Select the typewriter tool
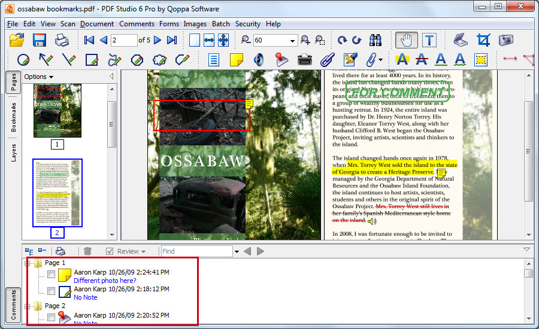Viewport: 539px width, 329px height. [x=304, y=60]
